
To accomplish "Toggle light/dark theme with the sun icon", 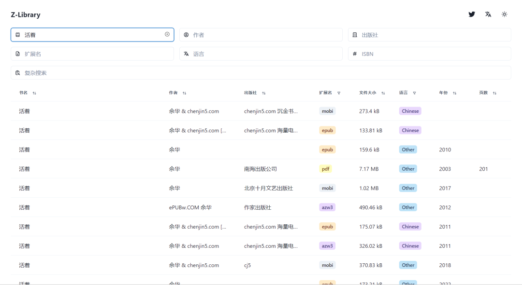I will [x=504, y=14].
